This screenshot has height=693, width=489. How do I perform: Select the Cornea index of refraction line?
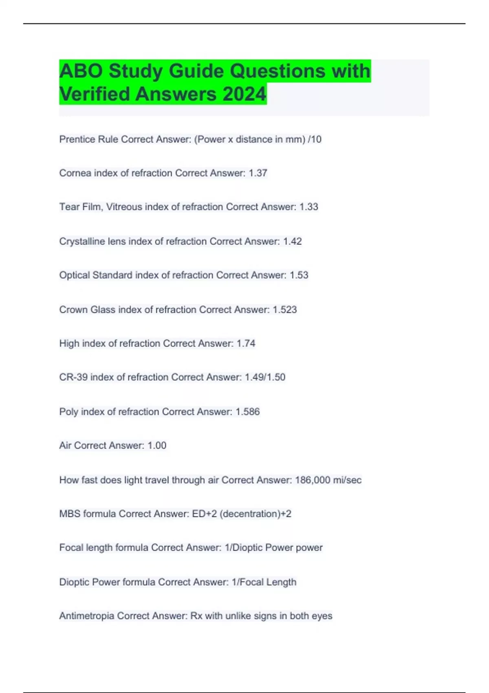pos(163,173)
